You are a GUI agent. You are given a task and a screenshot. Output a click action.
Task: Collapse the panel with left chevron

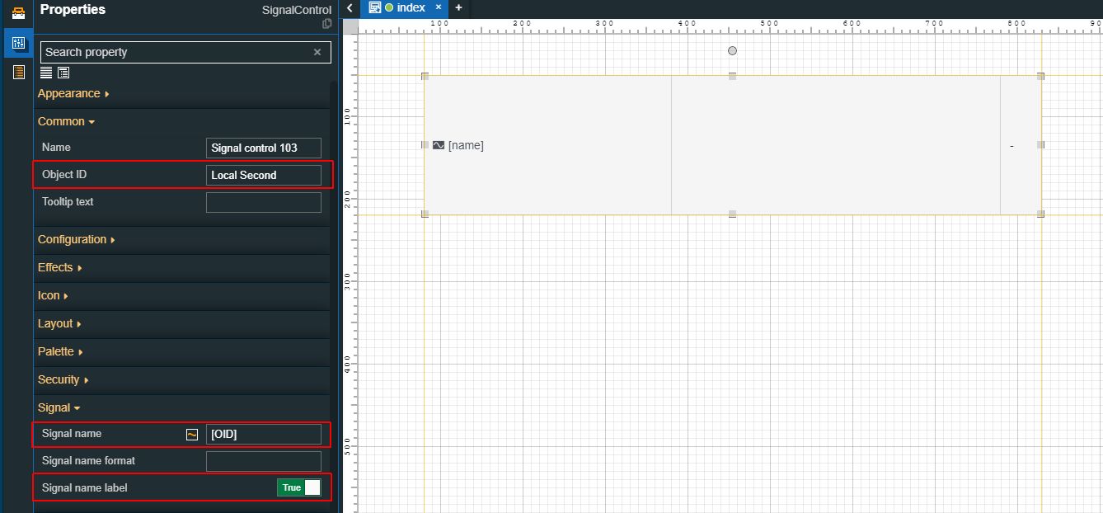click(x=350, y=7)
